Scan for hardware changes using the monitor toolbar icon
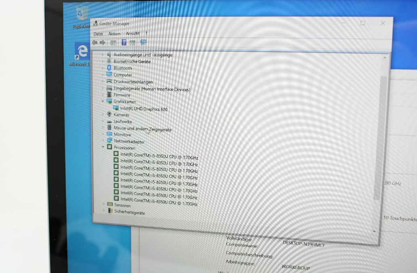The height and width of the screenshot is (273, 417). 143,42
